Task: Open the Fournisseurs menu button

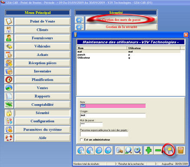Action: (x=42, y=38)
